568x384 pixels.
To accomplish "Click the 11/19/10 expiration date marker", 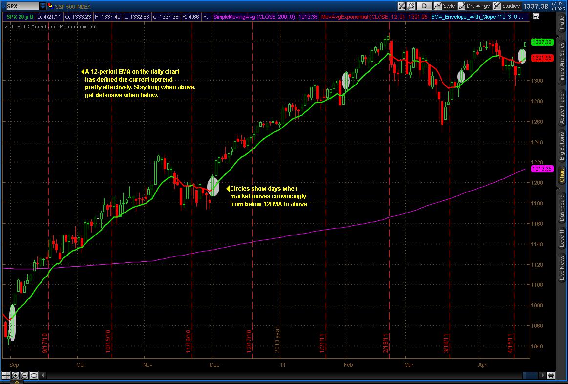I will [189, 341].
